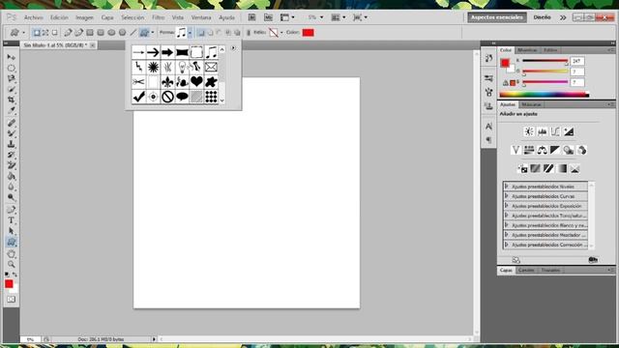Select the Zoom tool in the toolbox

[11, 264]
